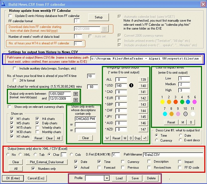Click OK (Enter) button
207x184 pixels.
click(x=13, y=178)
